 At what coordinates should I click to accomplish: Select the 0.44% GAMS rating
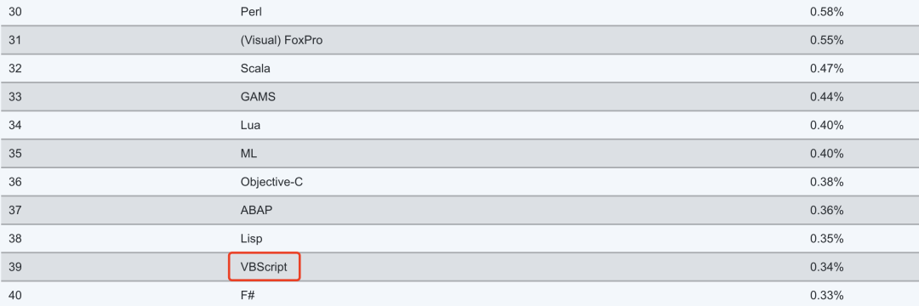[x=826, y=97]
